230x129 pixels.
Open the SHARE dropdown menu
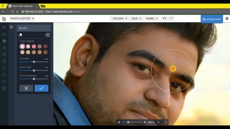152,18
